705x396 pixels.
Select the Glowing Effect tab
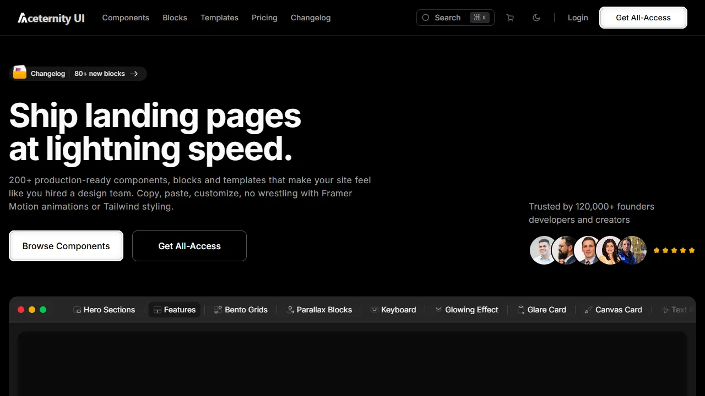(x=467, y=310)
